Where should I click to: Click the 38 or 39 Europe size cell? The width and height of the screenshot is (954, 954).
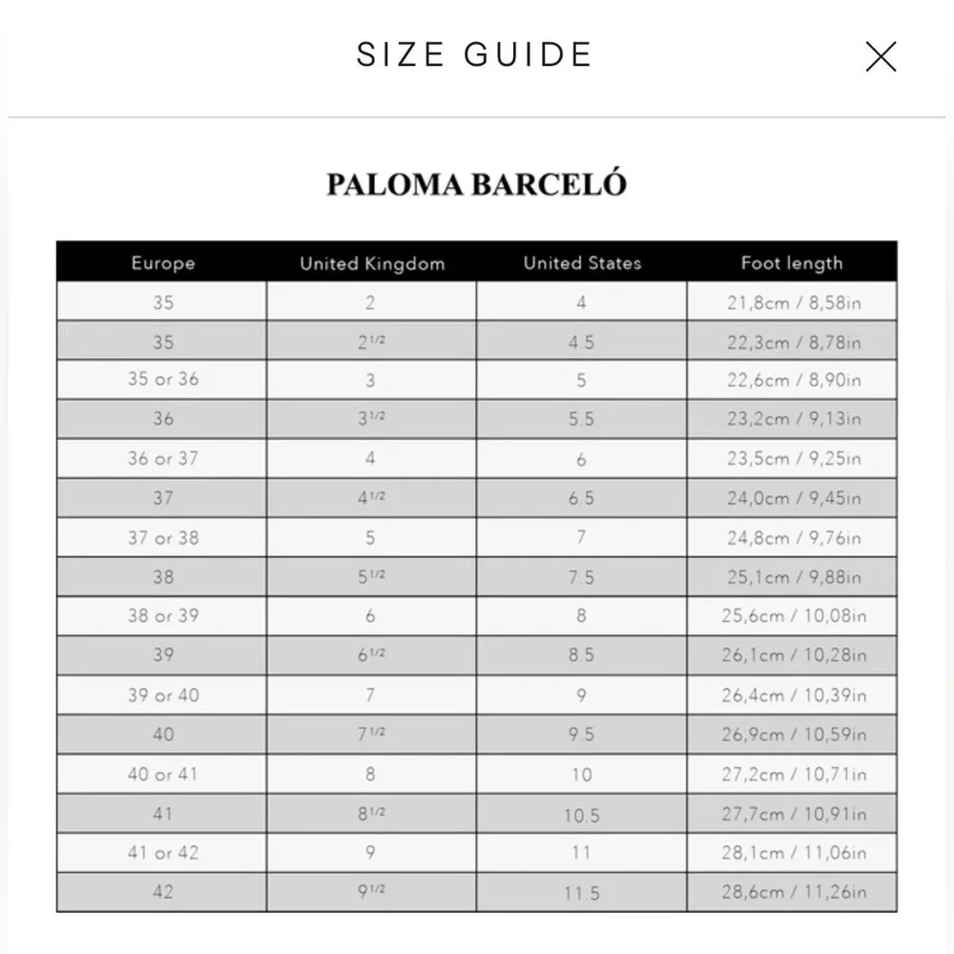pyautogui.click(x=162, y=615)
